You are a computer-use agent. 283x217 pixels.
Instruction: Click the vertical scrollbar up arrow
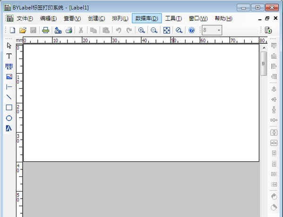(264, 48)
